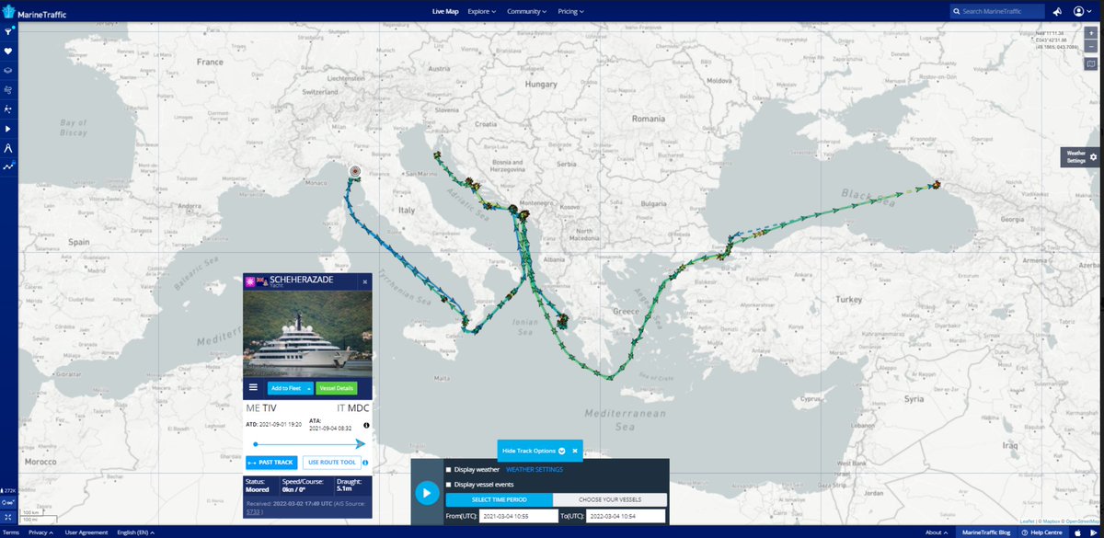This screenshot has height=538, width=1104.
Task: Enable Display vessel events checkbox
Action: click(x=449, y=484)
